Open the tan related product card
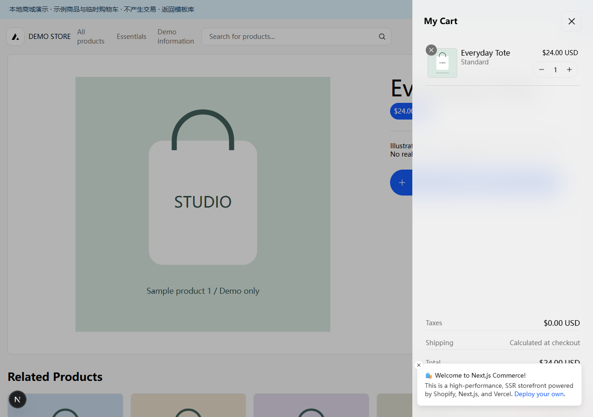Viewport: 593px width, 417px height. (x=188, y=405)
